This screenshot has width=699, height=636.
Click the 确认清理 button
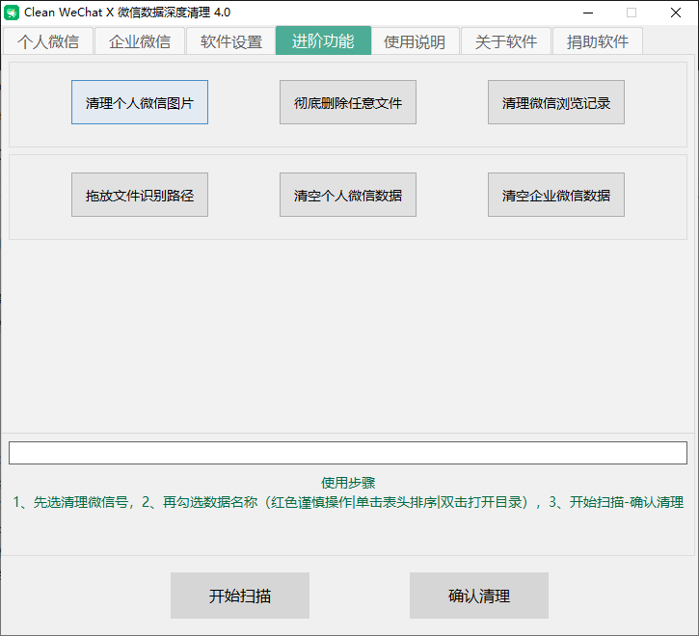[479, 596]
